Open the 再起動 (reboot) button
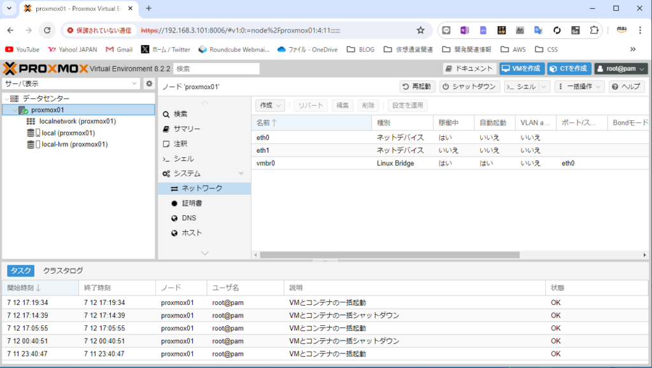 pos(418,87)
